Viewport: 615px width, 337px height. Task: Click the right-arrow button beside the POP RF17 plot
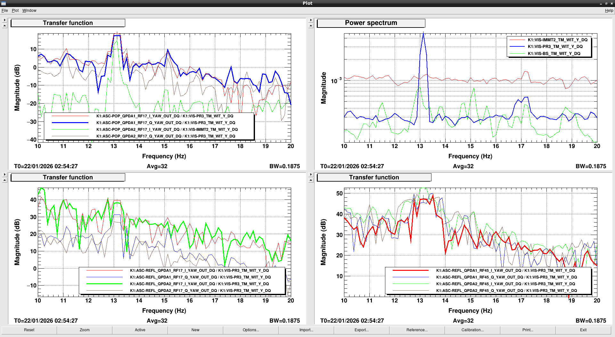tap(4, 20)
